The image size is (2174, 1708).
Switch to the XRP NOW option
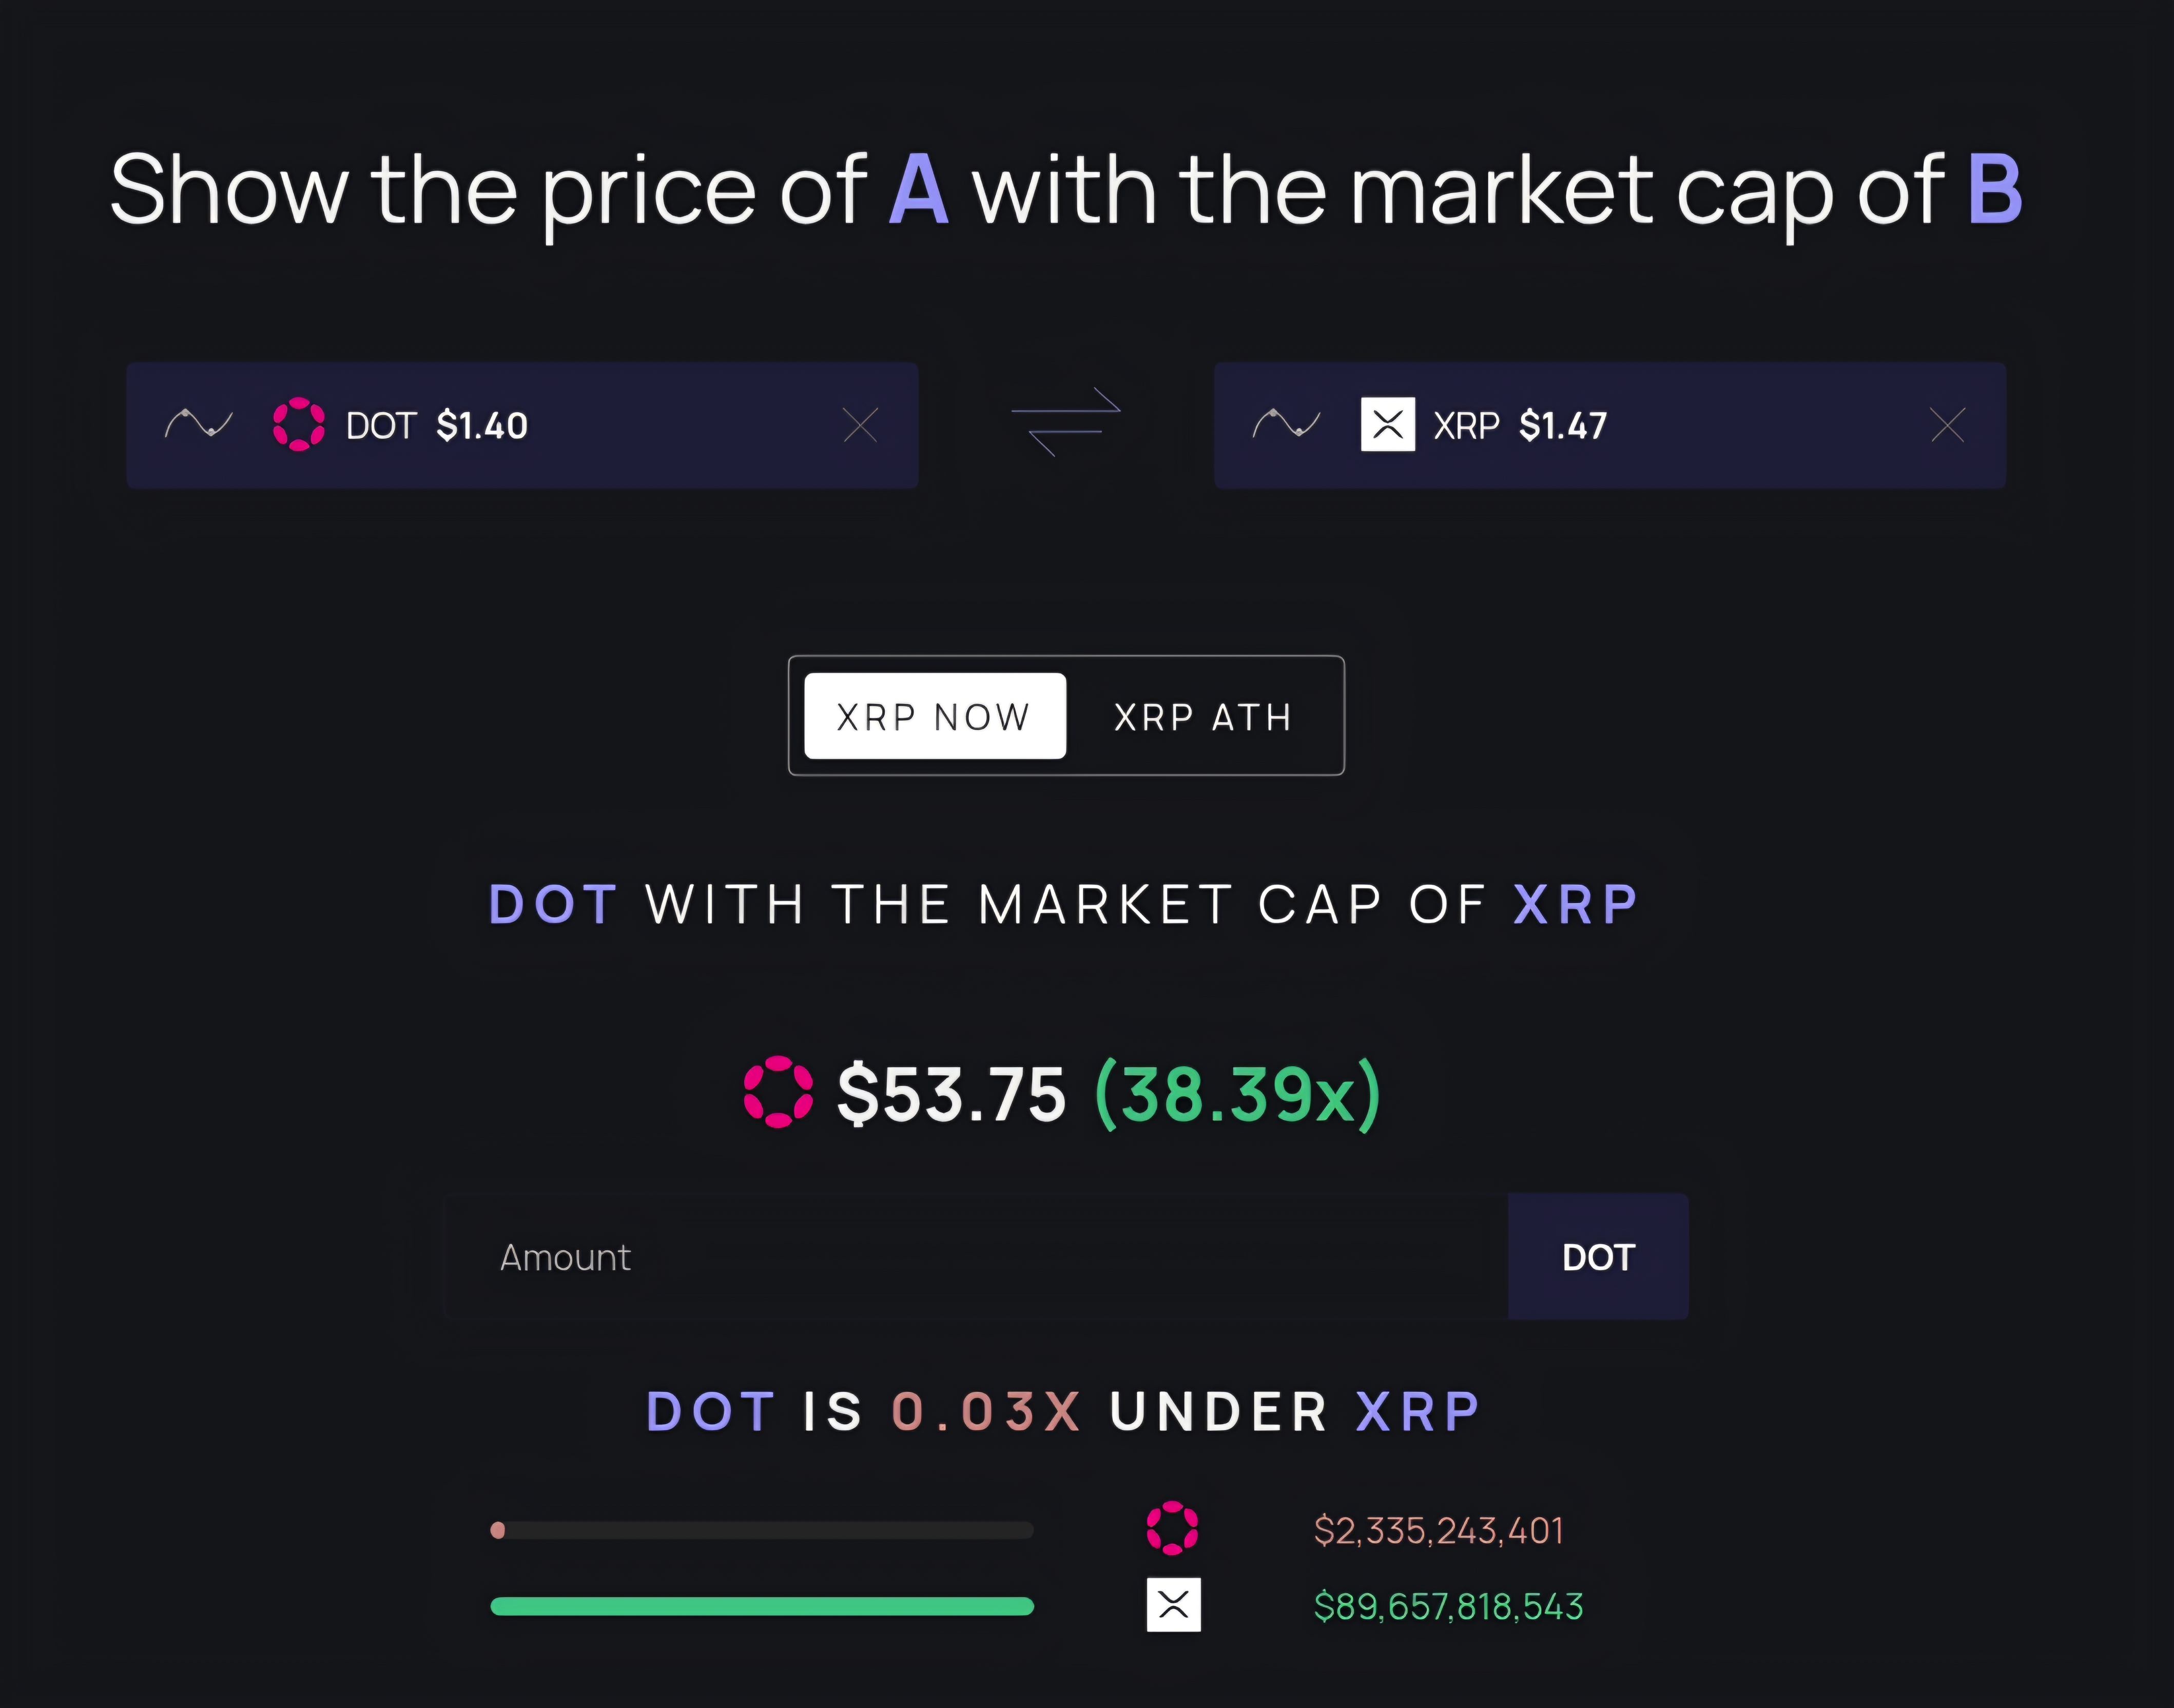[934, 716]
